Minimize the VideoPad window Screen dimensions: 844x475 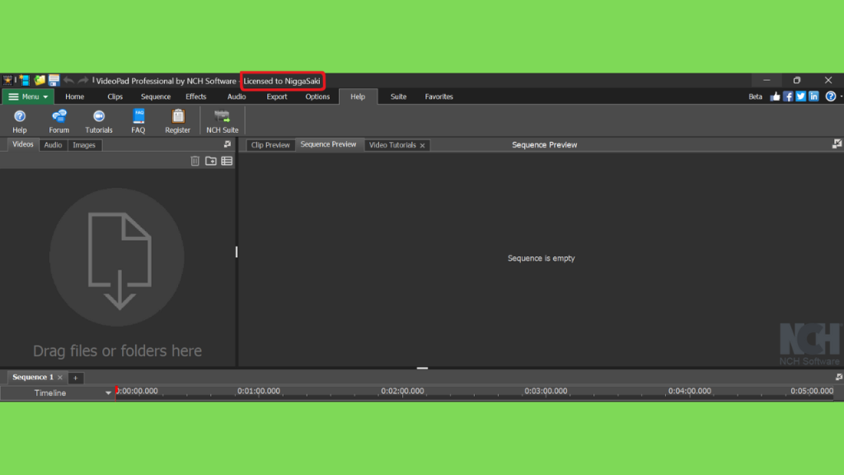(x=767, y=80)
